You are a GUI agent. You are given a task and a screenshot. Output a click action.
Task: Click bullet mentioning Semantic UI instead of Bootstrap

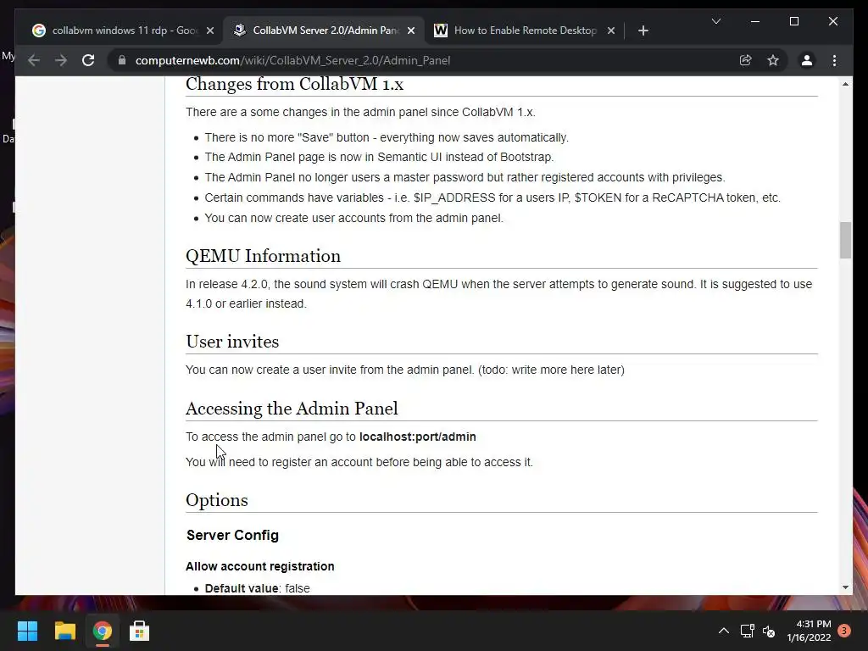pyautogui.click(x=379, y=157)
